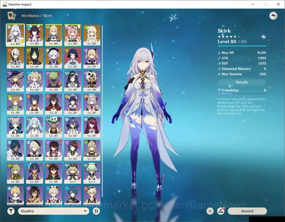This screenshot has width=285, height=222.
Task: Select Beidou's card with red notification
Action: click(x=54, y=150)
